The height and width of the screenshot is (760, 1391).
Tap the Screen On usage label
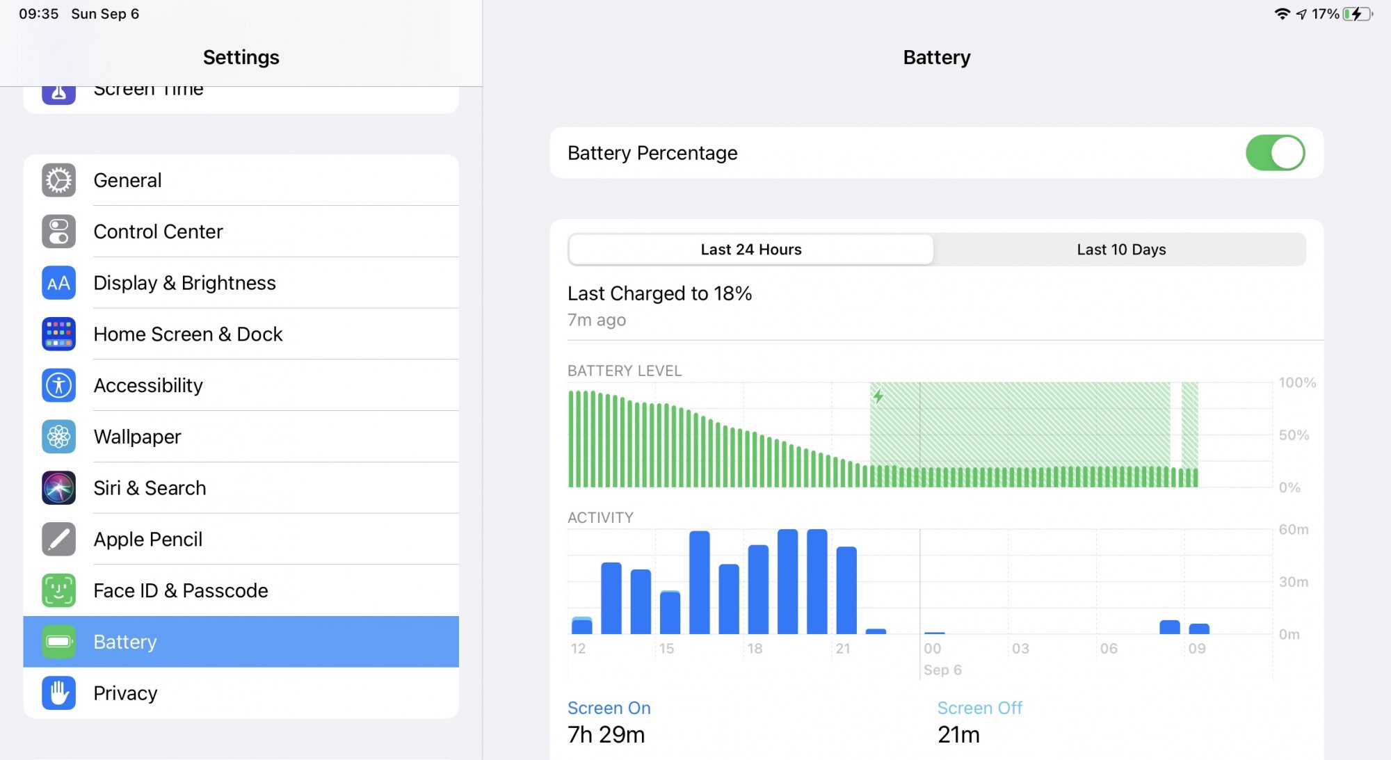(609, 708)
